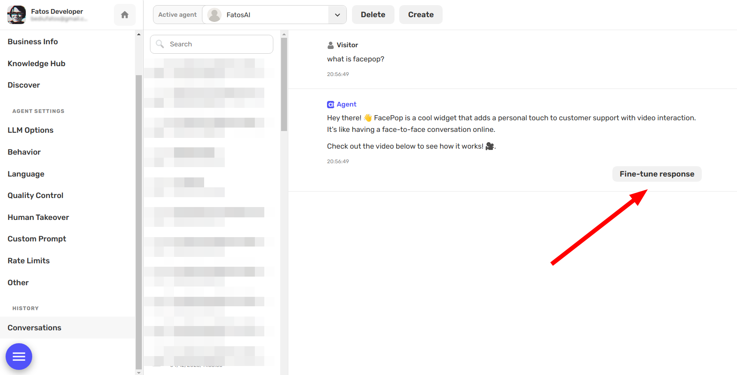Open the Knowledge Hub section
The height and width of the screenshot is (375, 737).
(37, 64)
